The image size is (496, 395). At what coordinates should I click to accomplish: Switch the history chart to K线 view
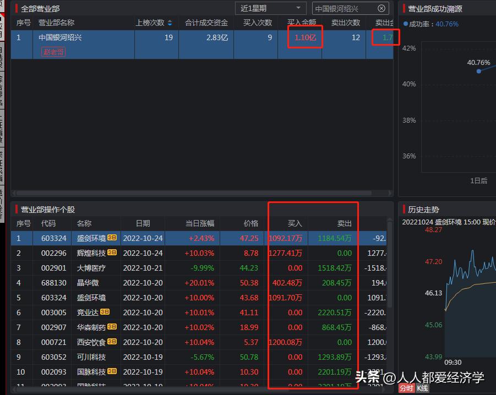pos(423,388)
